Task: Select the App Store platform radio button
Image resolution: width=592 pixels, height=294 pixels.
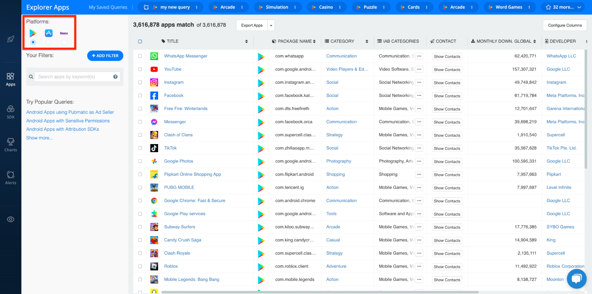Action: click(x=49, y=43)
